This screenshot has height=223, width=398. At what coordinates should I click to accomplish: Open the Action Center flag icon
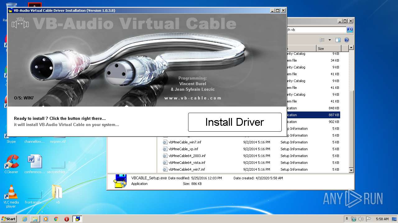coord(368,219)
